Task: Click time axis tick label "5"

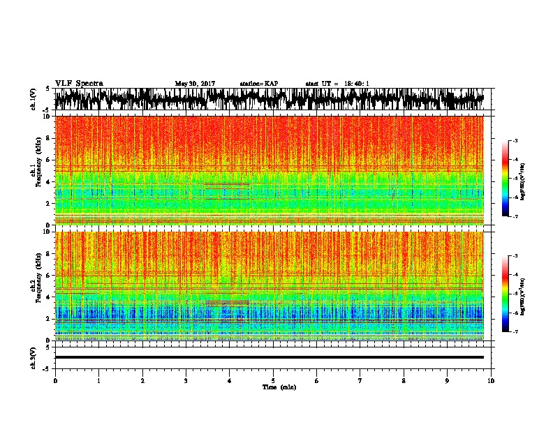Action: point(273,381)
